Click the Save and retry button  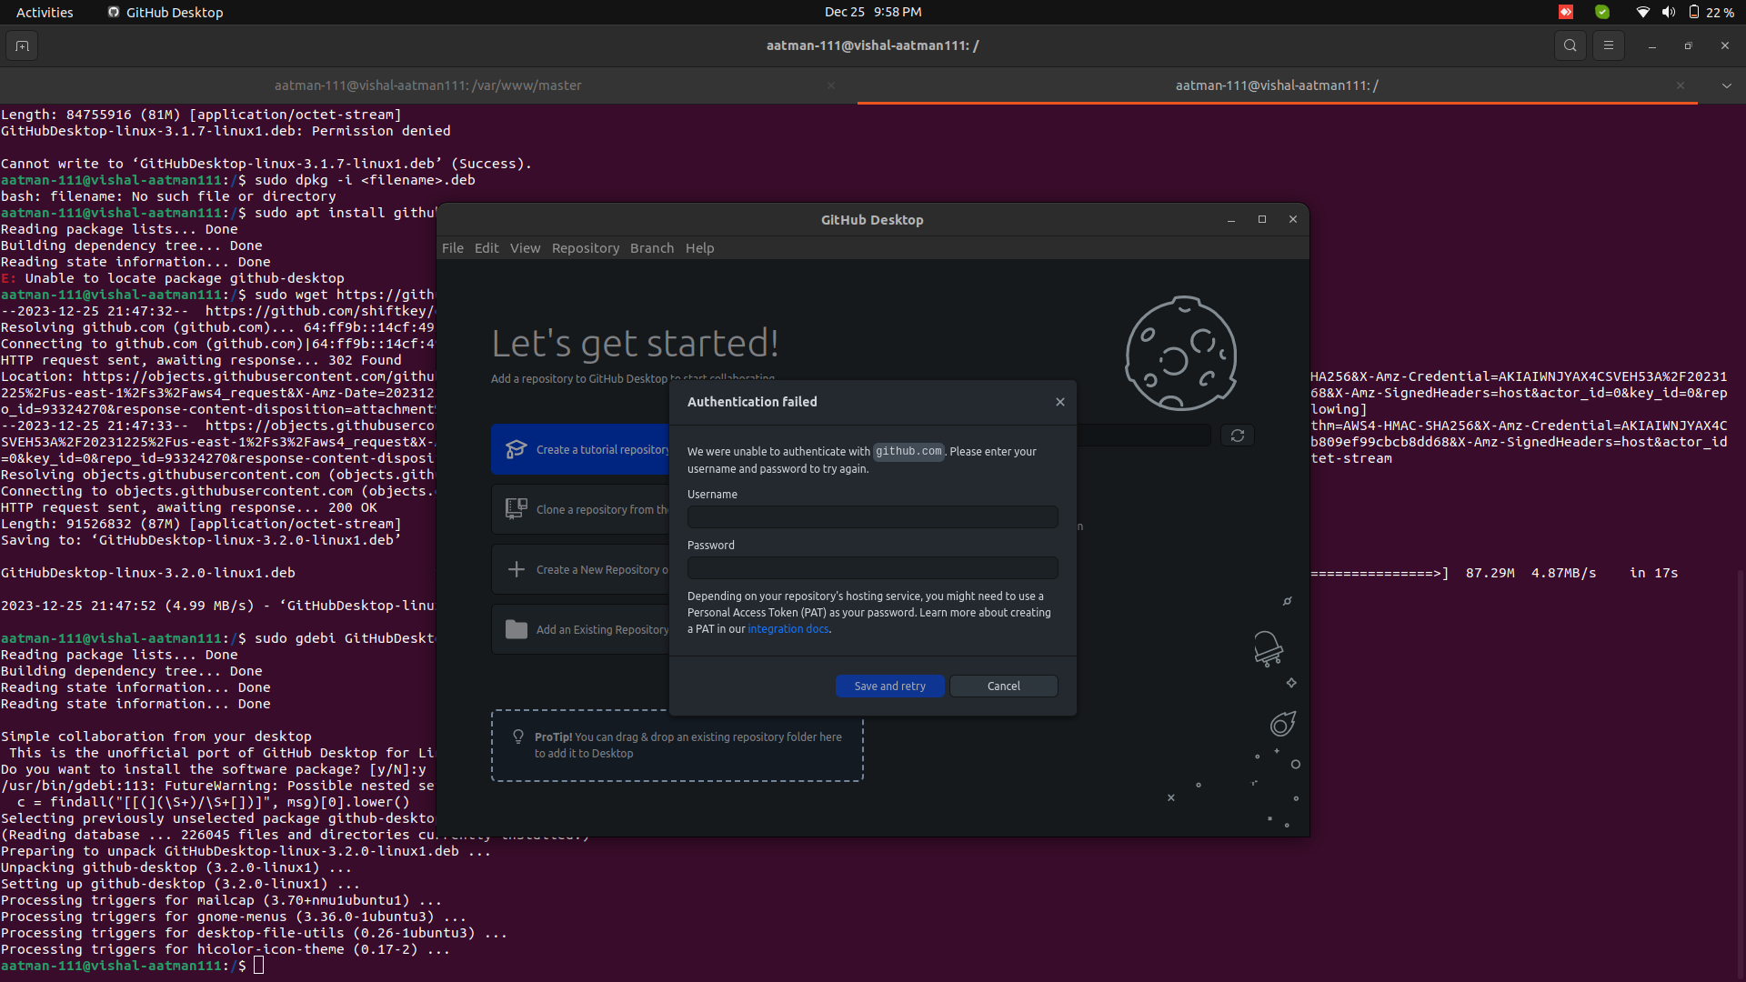point(889,686)
